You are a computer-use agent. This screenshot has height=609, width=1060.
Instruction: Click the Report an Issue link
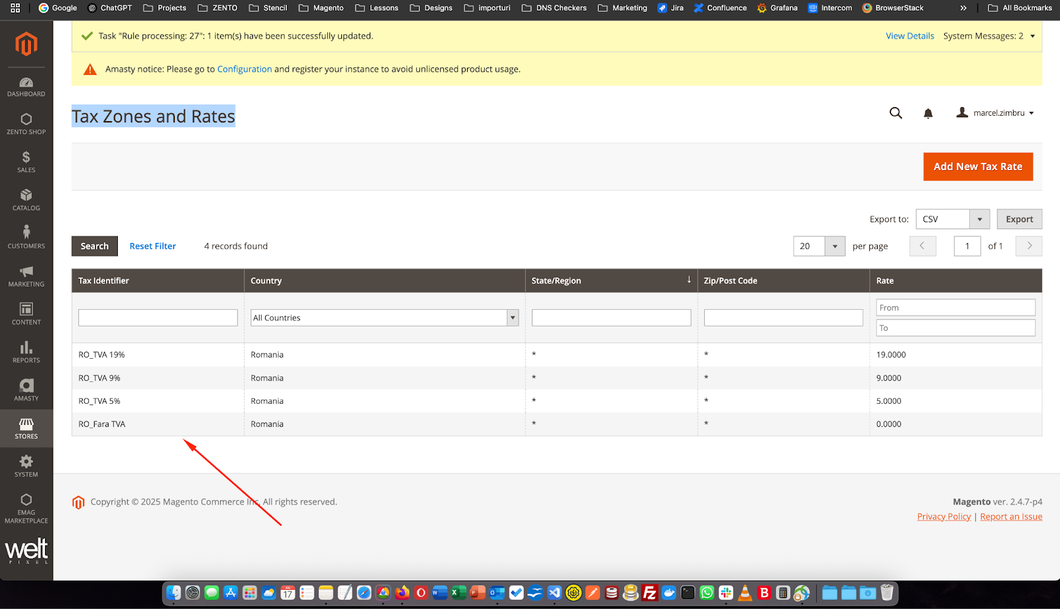(1011, 517)
